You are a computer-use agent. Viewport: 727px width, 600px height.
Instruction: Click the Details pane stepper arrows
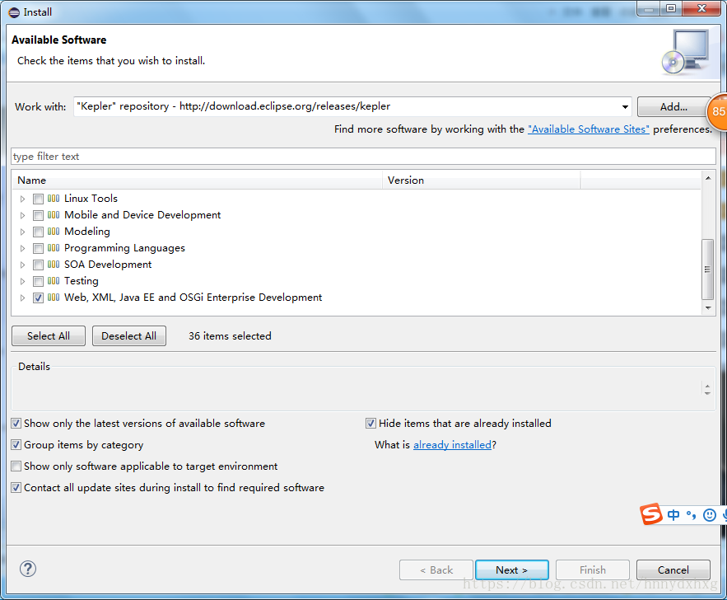coord(707,389)
